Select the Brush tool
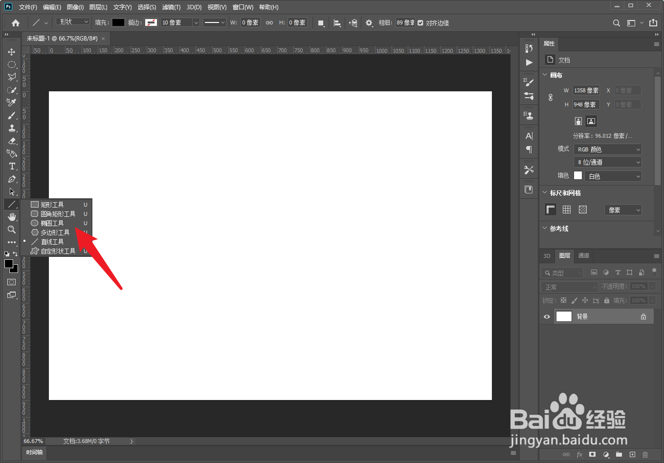This screenshot has width=664, height=463. pyautogui.click(x=12, y=115)
